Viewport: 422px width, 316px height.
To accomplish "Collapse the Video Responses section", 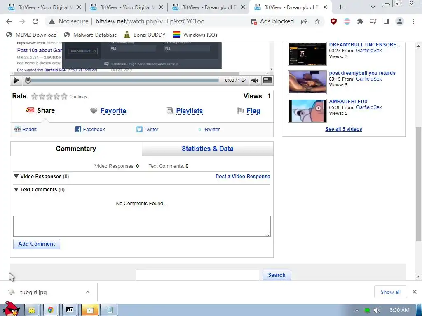I will pyautogui.click(x=16, y=176).
